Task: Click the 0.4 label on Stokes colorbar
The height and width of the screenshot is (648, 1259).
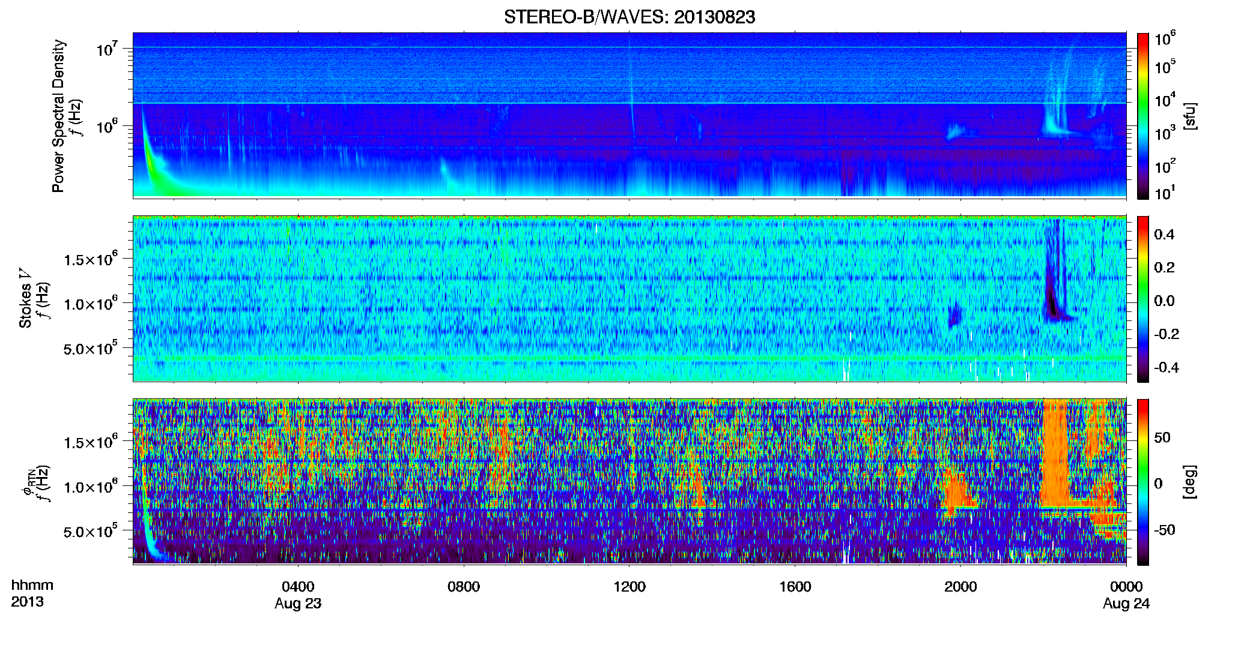Action: [1164, 235]
